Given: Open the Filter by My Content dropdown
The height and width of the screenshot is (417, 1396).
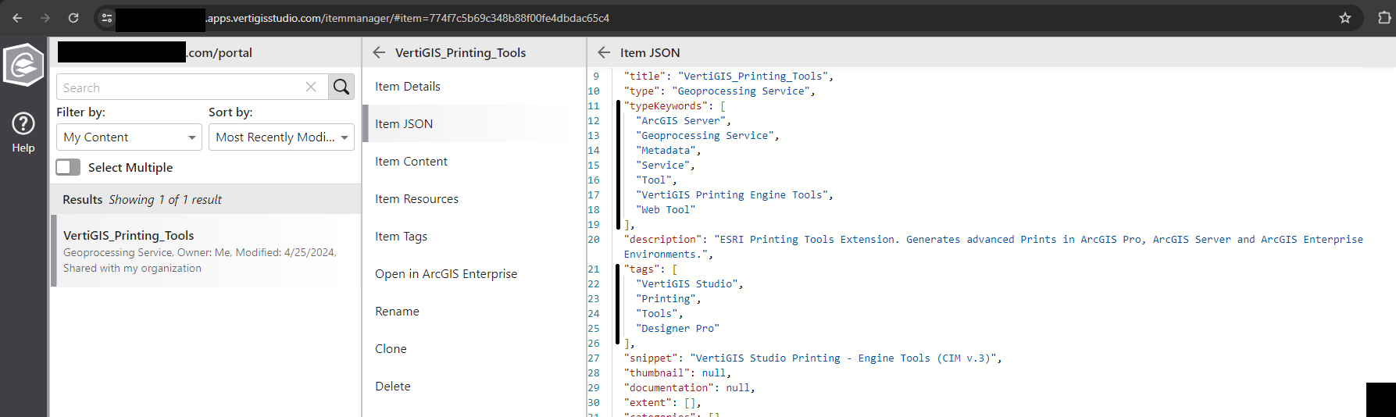Looking at the screenshot, I should pyautogui.click(x=129, y=137).
